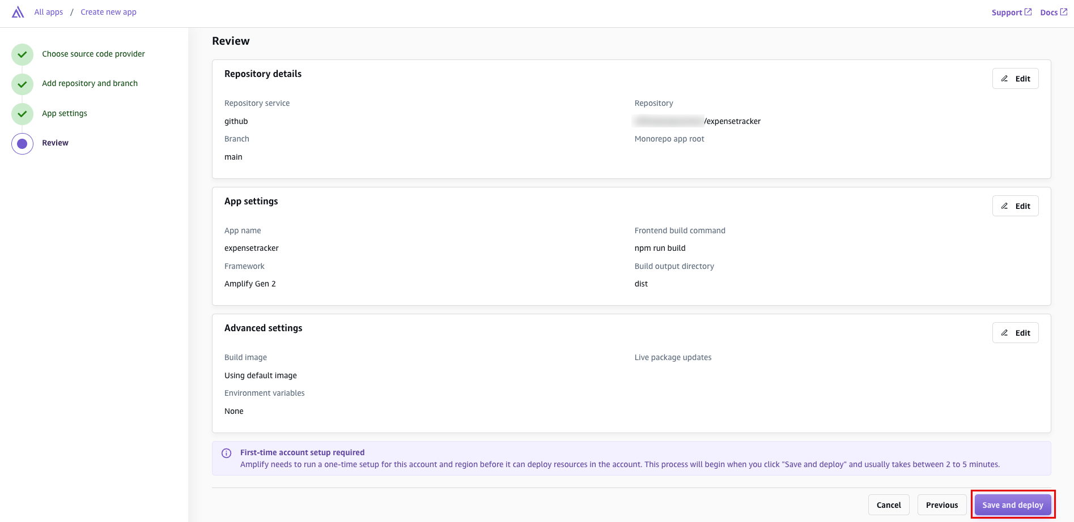Click the branch value main
This screenshot has width=1074, height=522.
tap(234, 157)
